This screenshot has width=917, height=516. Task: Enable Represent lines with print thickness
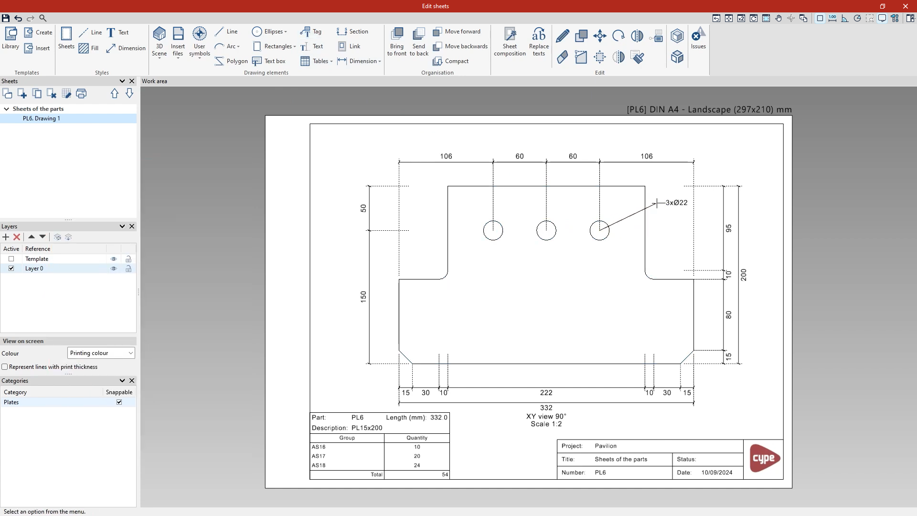[x=5, y=367]
